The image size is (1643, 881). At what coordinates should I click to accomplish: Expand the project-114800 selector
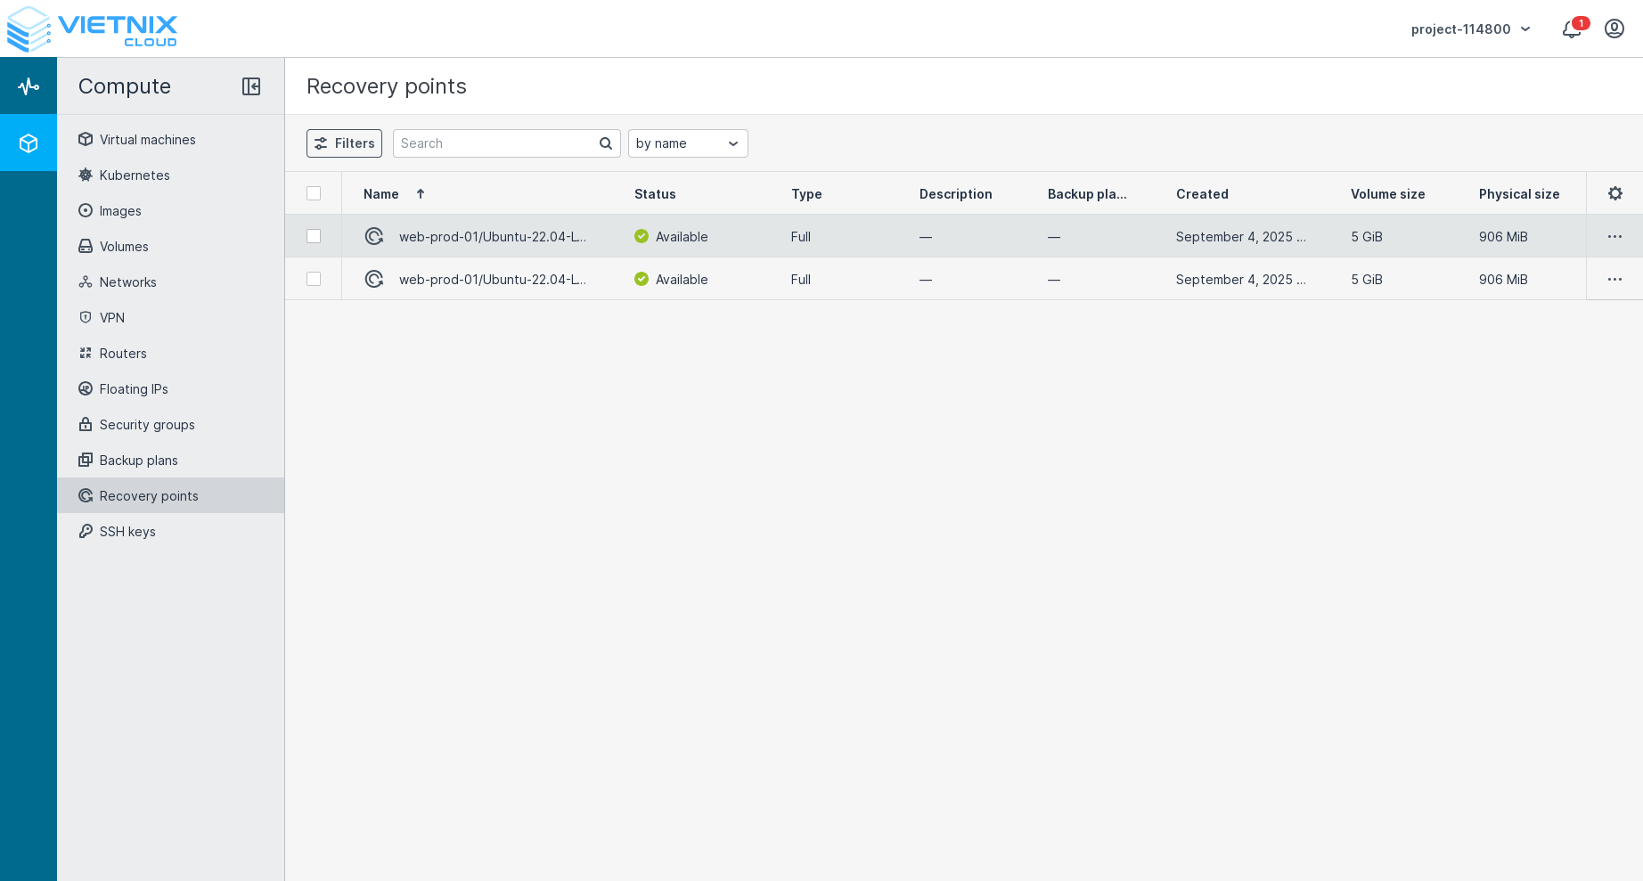1471,29
